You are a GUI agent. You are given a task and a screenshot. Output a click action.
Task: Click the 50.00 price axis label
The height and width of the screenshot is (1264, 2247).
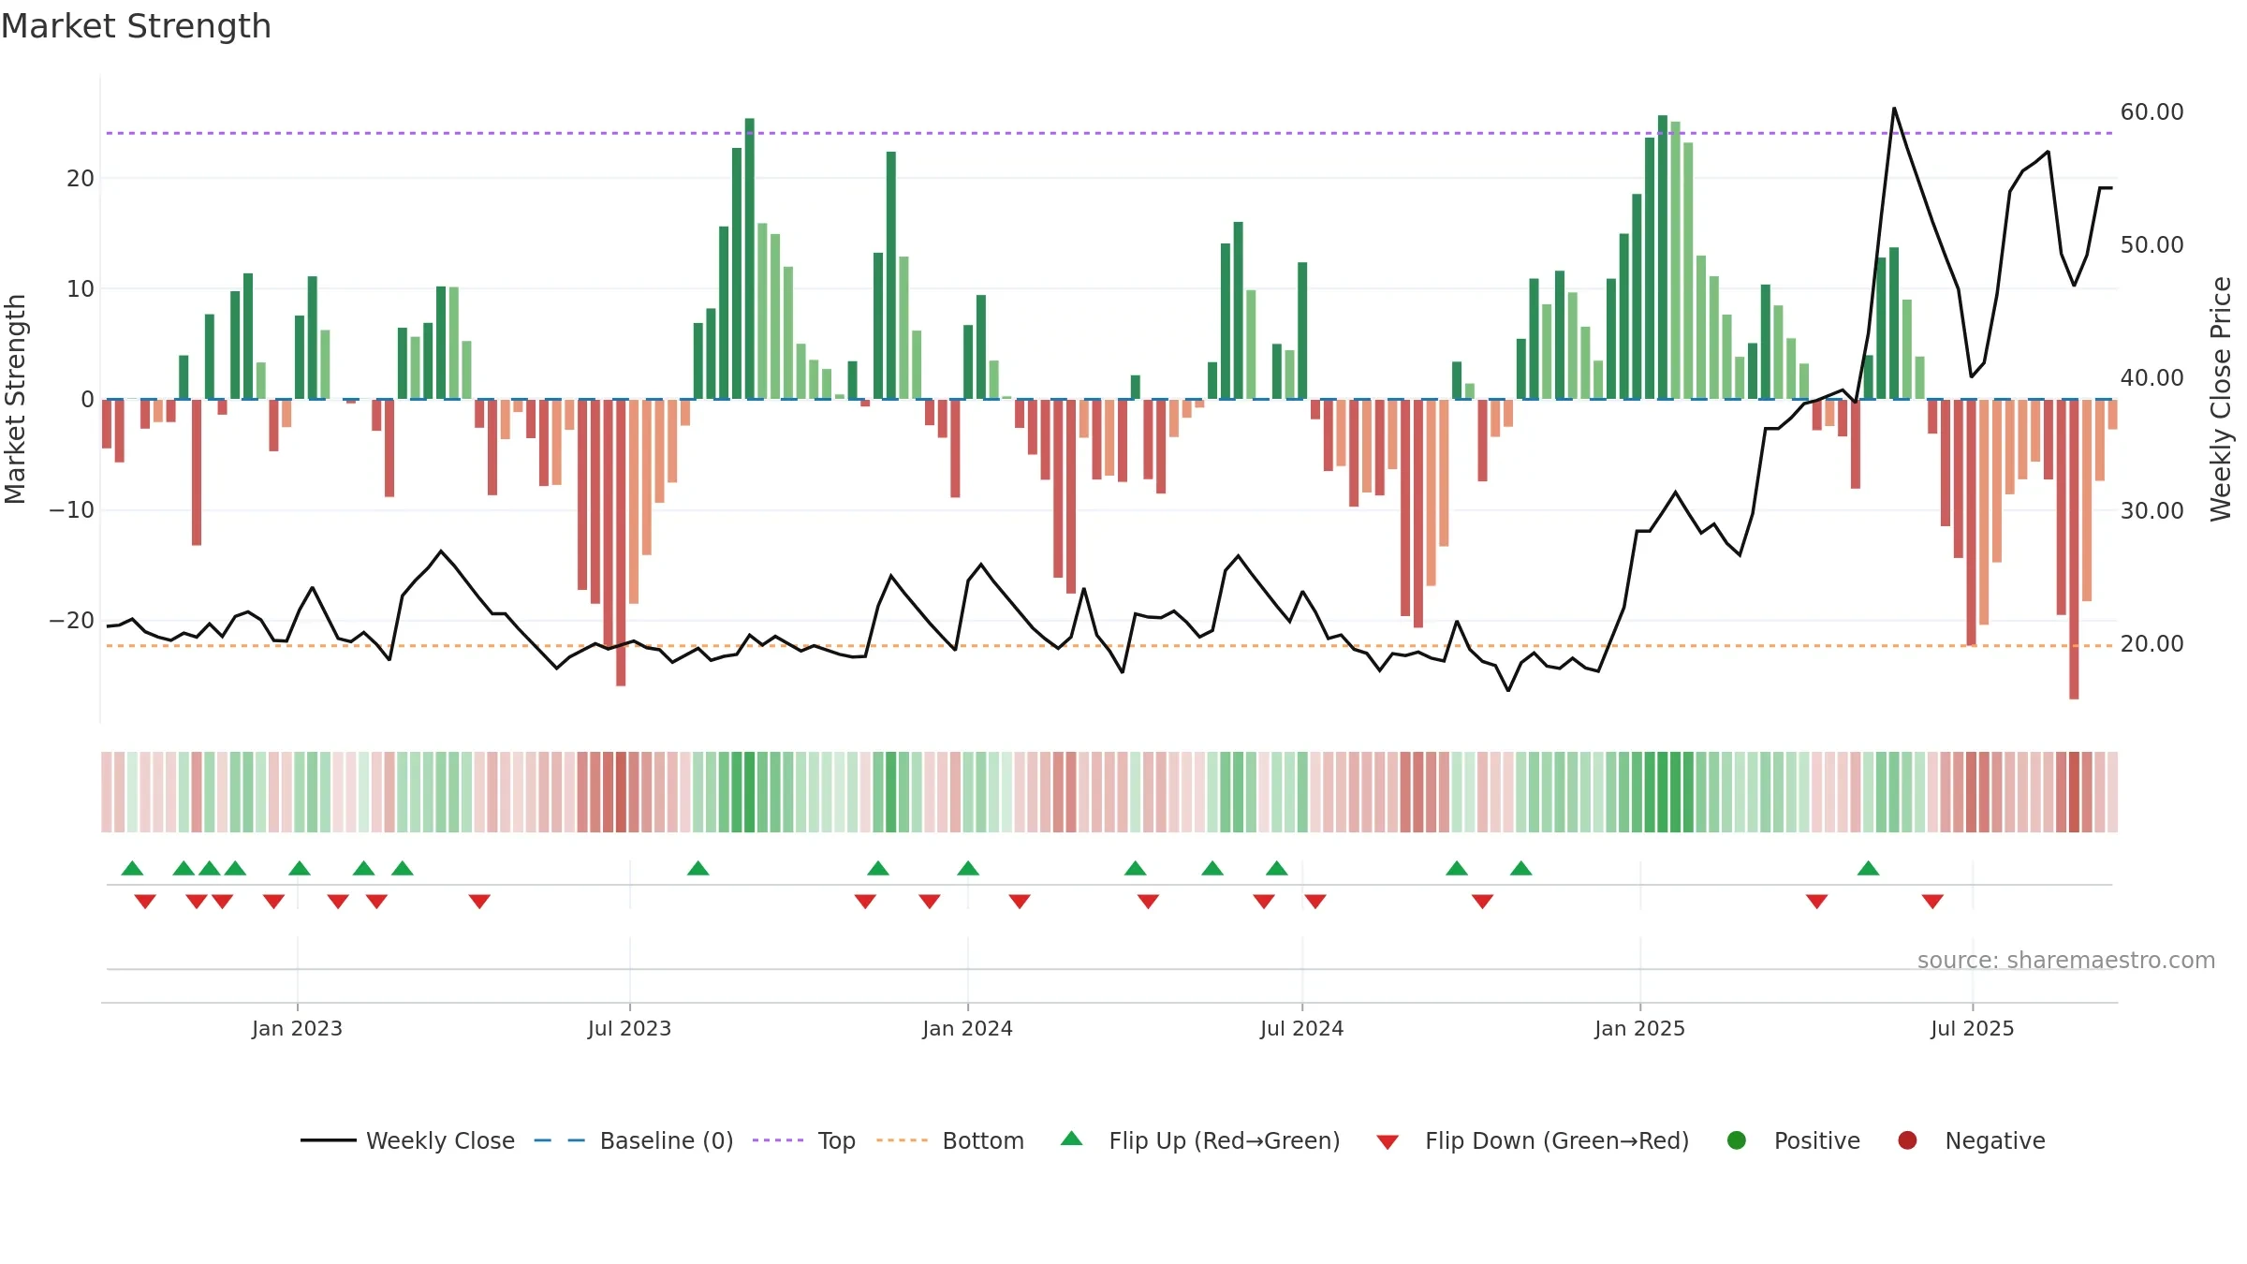pyautogui.click(x=2152, y=244)
